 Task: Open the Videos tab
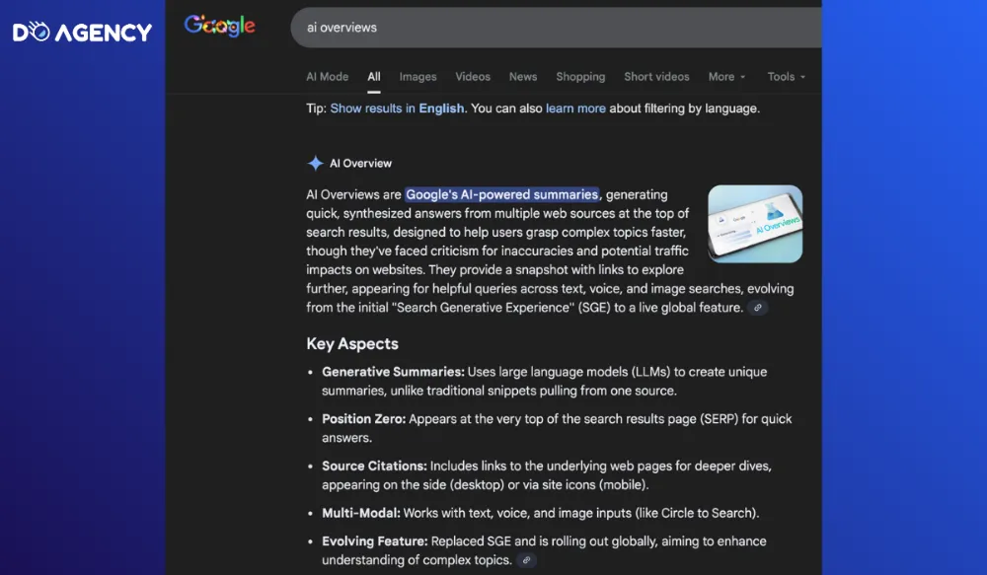(x=473, y=77)
